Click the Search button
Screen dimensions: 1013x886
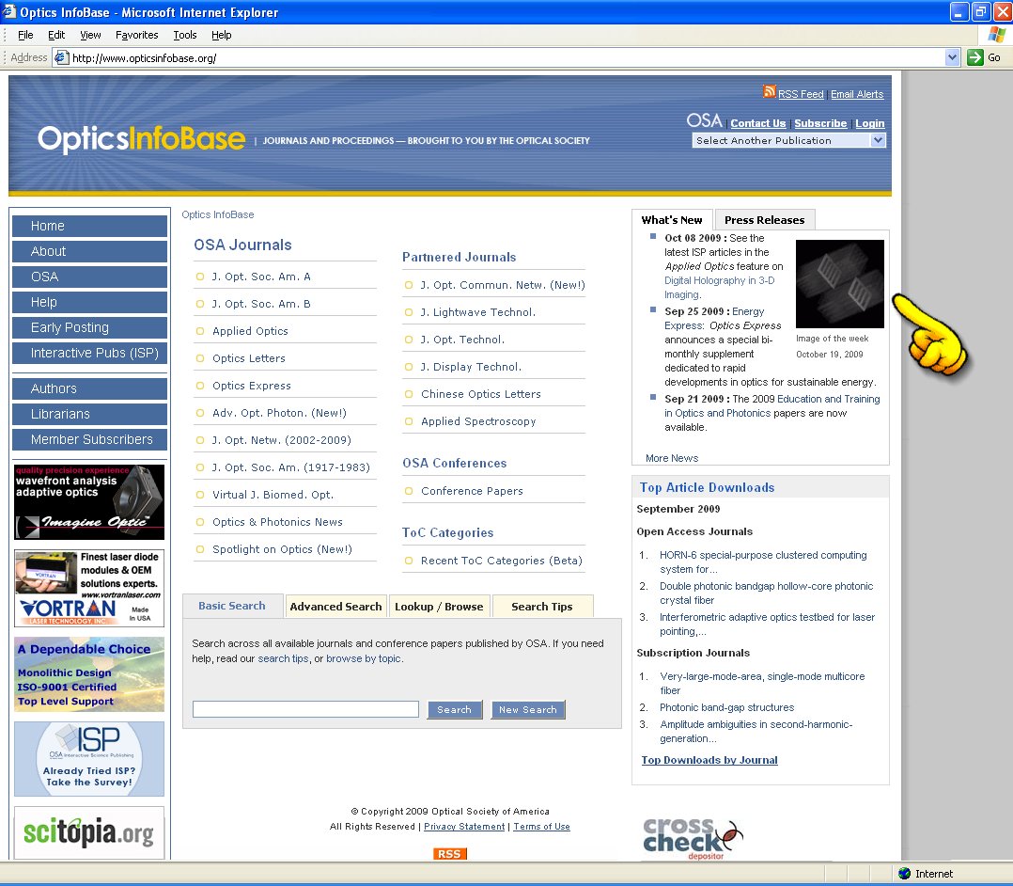point(454,709)
